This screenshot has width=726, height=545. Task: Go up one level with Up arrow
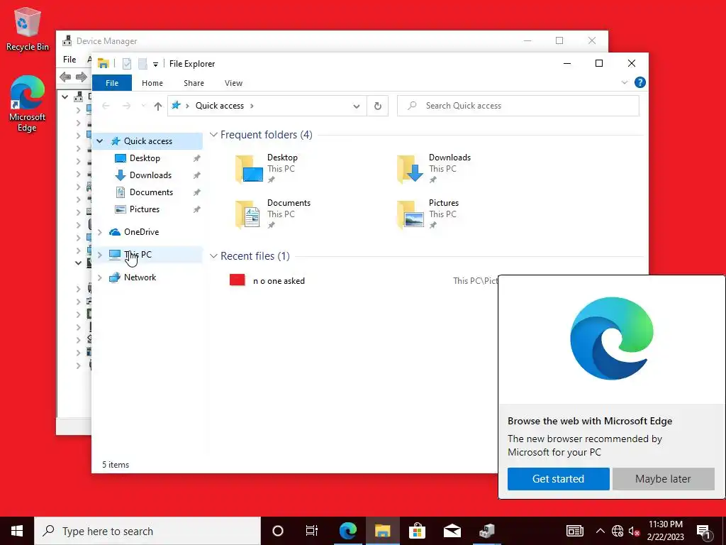click(x=158, y=106)
